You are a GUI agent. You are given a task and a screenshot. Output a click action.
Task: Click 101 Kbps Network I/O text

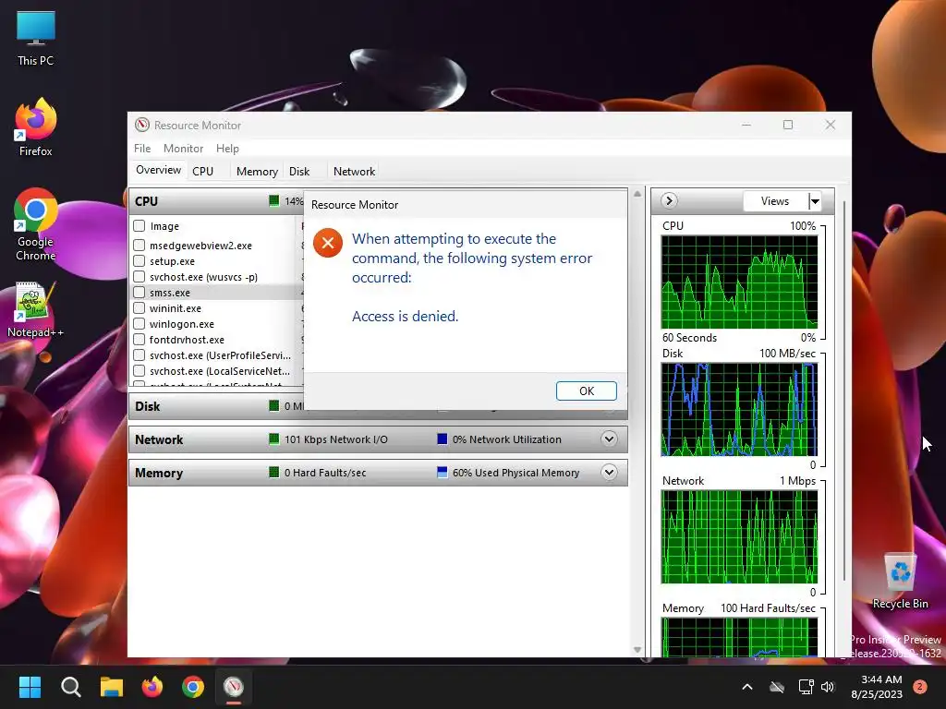point(336,439)
